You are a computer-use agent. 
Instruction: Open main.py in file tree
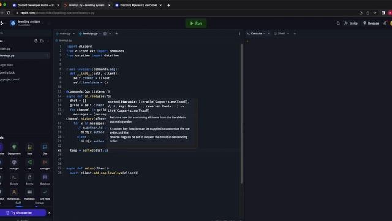pyautogui.click(x=6, y=49)
